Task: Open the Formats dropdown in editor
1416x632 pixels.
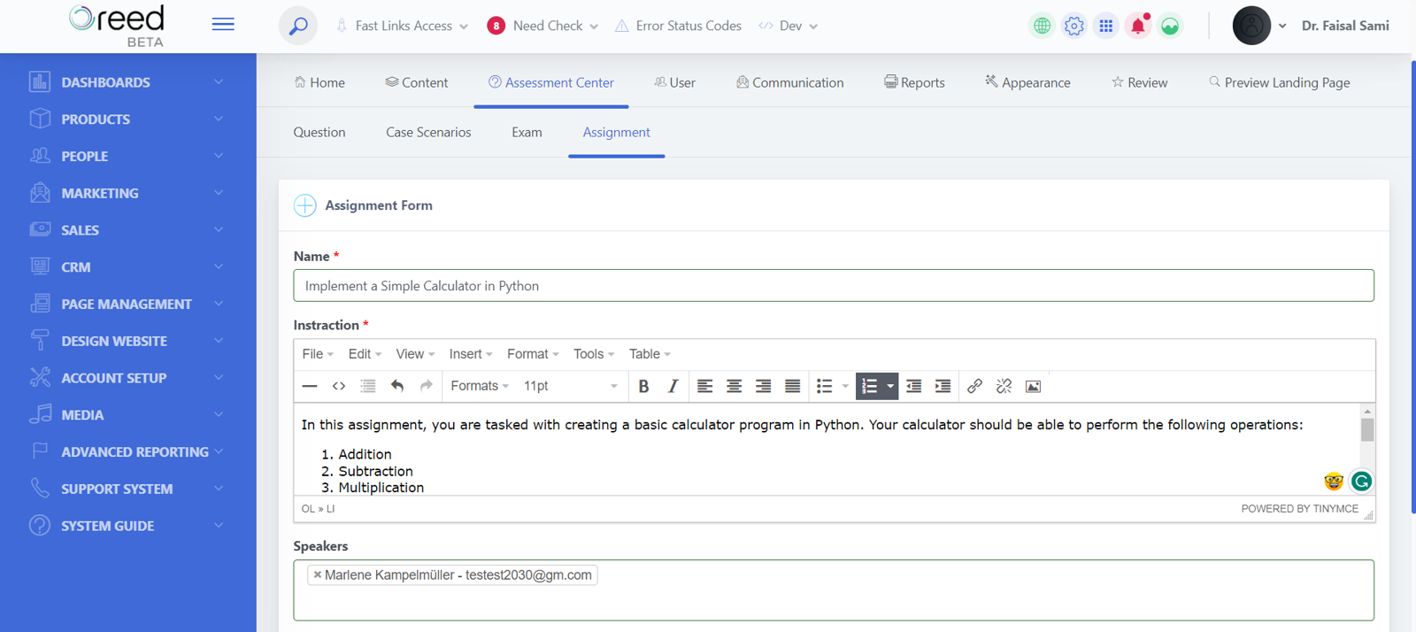Action: click(x=480, y=386)
